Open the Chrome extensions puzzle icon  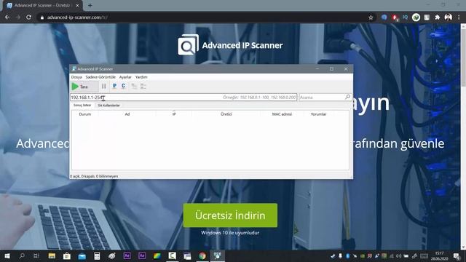click(x=437, y=17)
